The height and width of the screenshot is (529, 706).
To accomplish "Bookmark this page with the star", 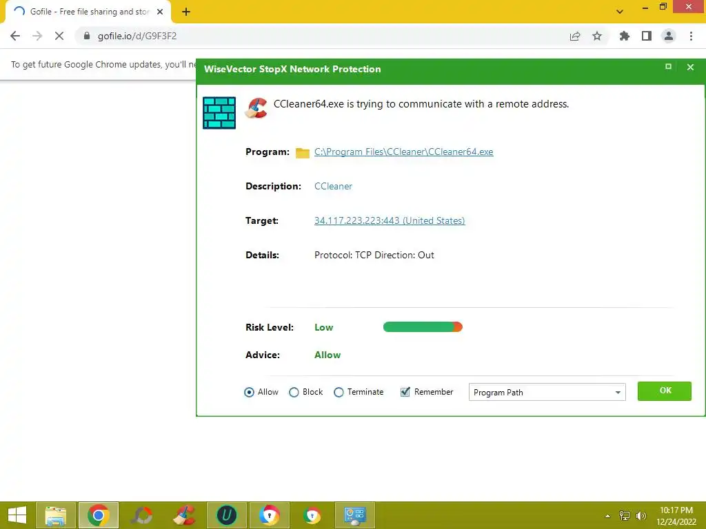I will click(597, 36).
